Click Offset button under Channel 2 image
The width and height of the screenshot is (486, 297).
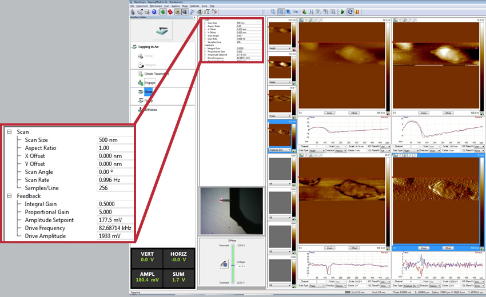(x=449, y=113)
